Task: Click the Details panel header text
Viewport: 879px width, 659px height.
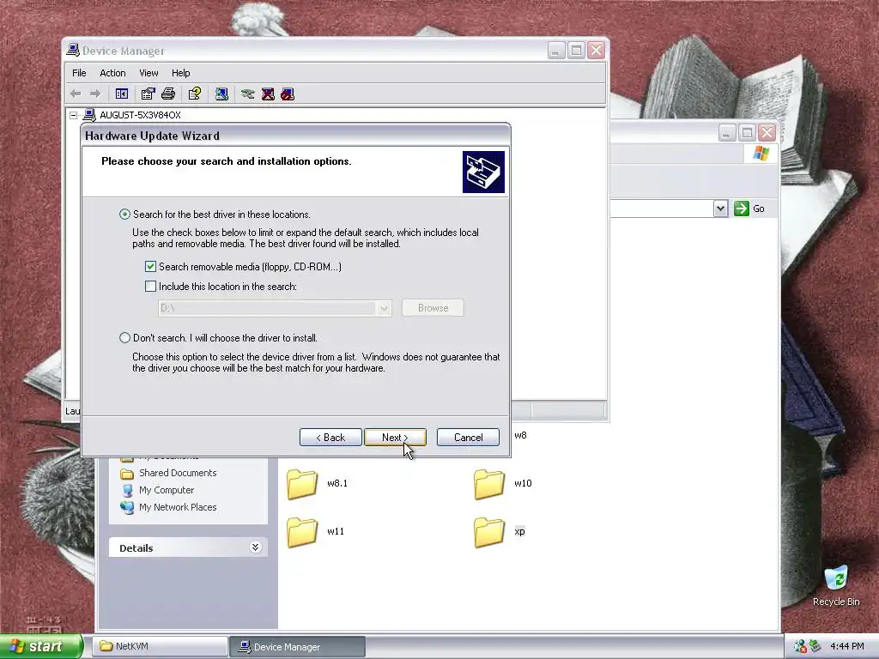Action: point(136,548)
